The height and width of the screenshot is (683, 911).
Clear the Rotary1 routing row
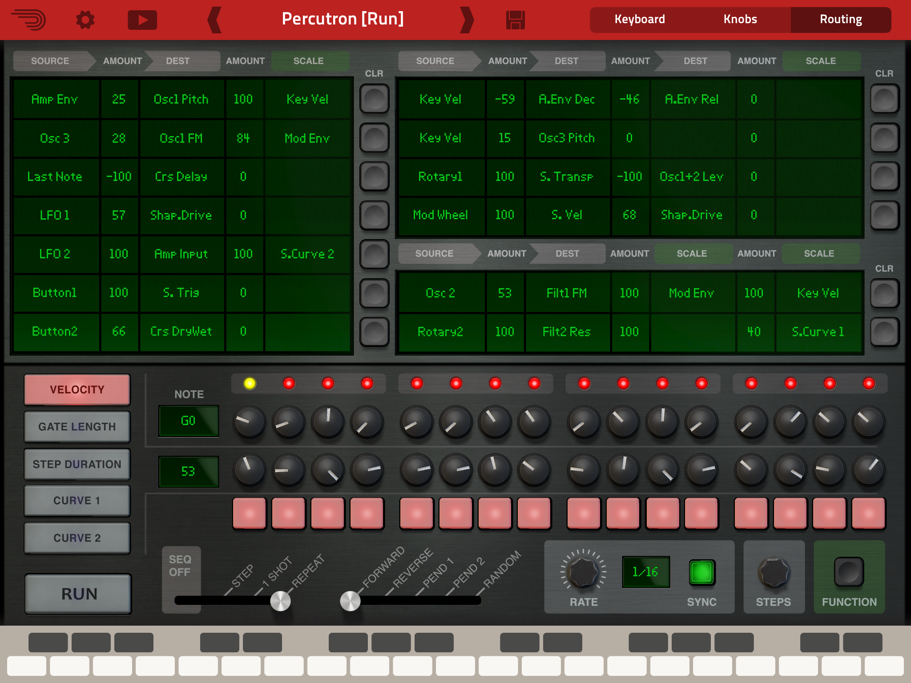click(885, 176)
